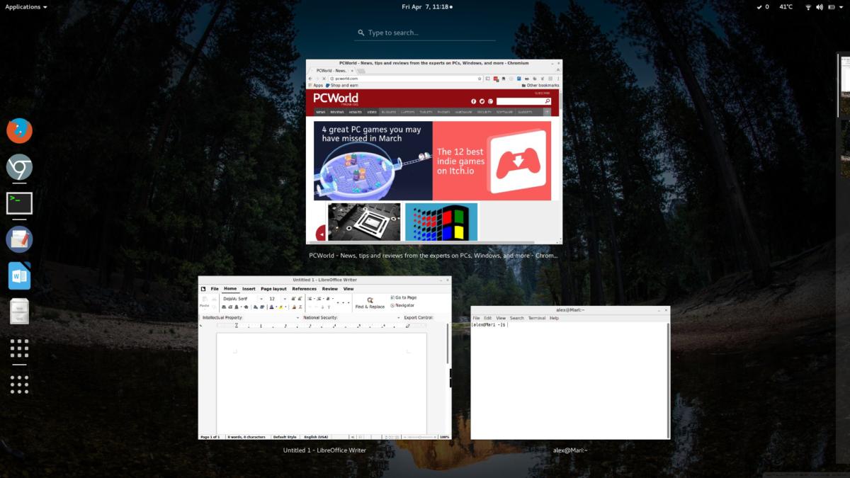
Task: Click the Chromium back arrow
Action: tap(310, 79)
